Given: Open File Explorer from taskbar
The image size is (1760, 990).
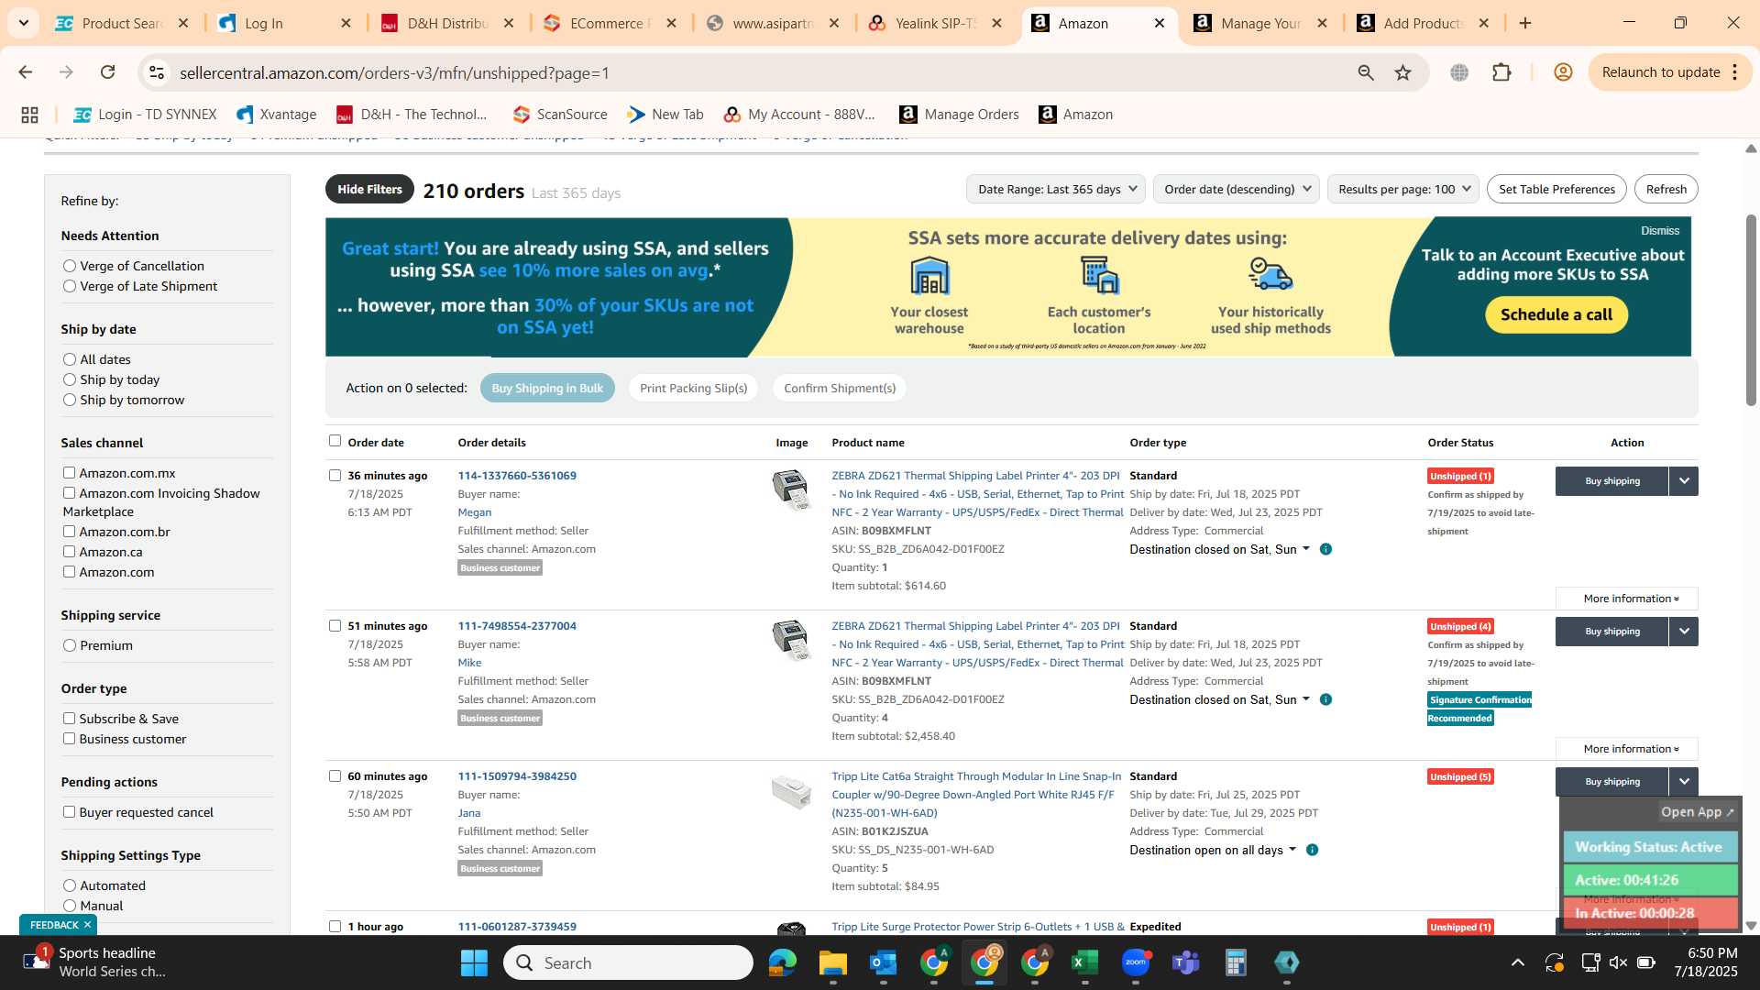Looking at the screenshot, I should pos(832,962).
